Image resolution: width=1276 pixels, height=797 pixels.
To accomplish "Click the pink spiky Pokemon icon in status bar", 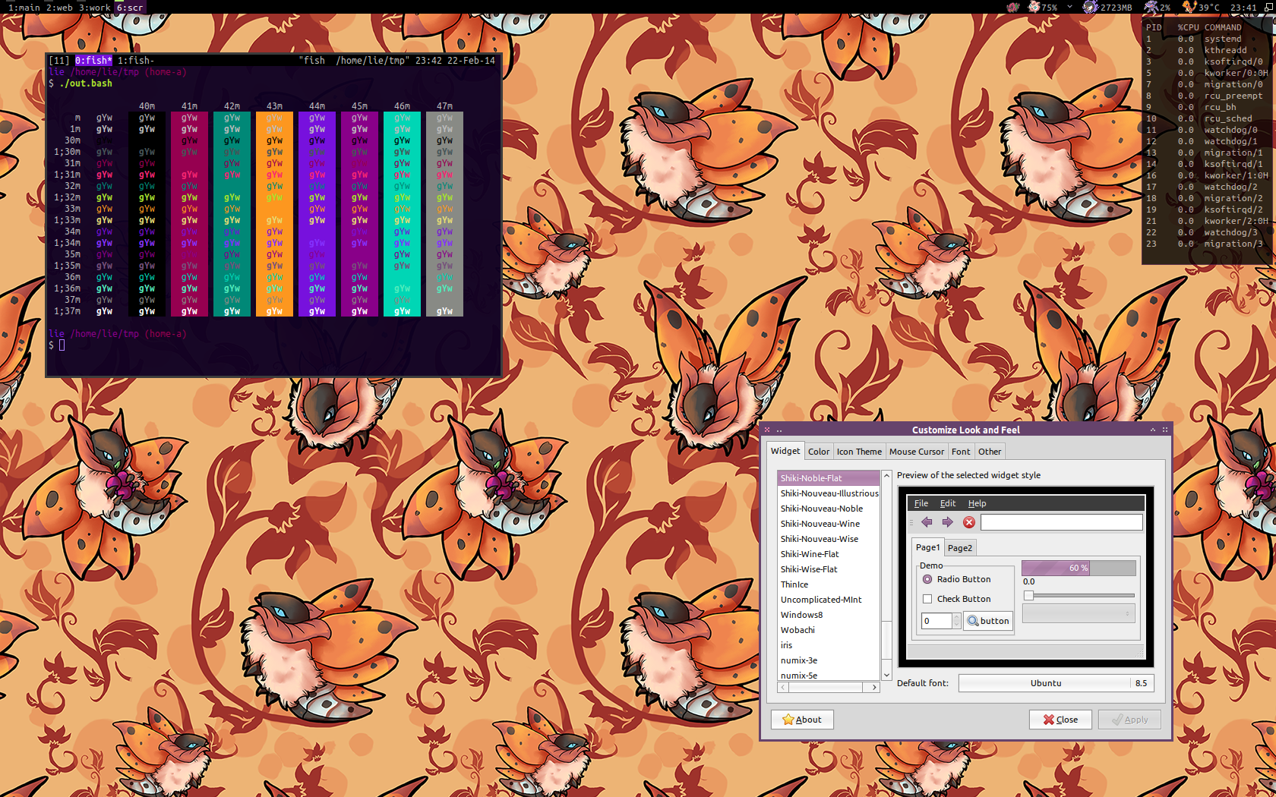I will point(1012,7).
